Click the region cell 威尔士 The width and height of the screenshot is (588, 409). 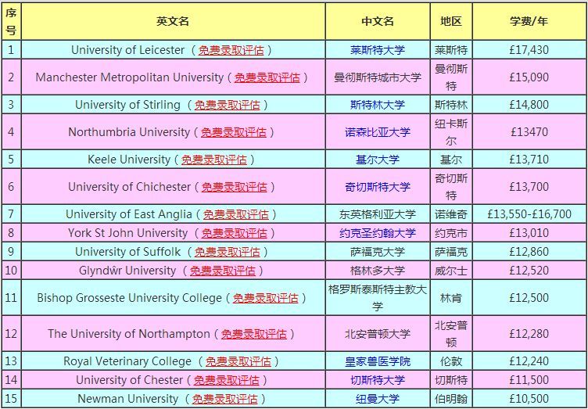click(451, 271)
